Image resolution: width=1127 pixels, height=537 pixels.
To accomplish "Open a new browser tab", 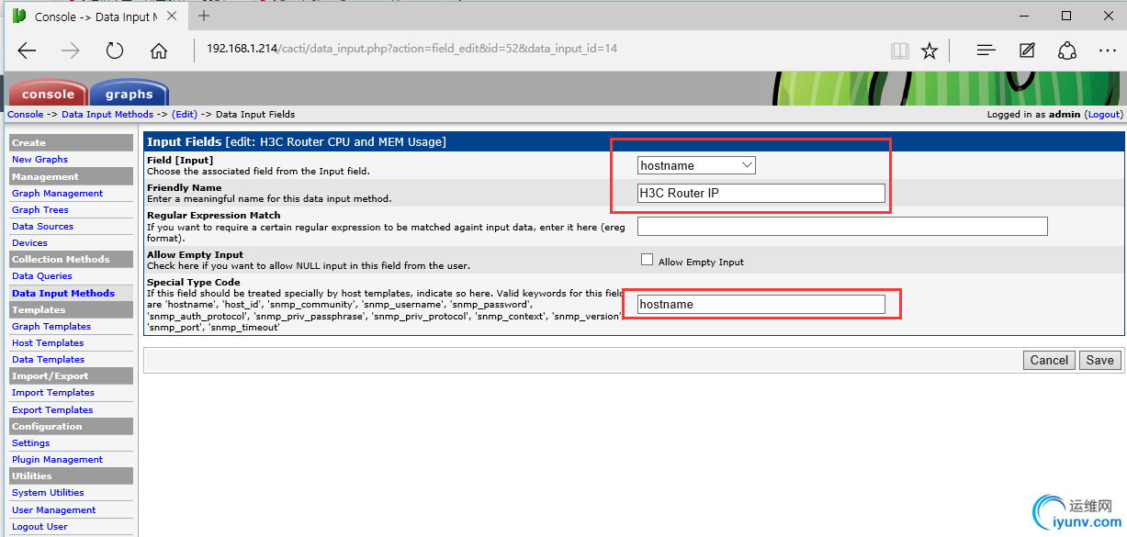I will click(204, 16).
